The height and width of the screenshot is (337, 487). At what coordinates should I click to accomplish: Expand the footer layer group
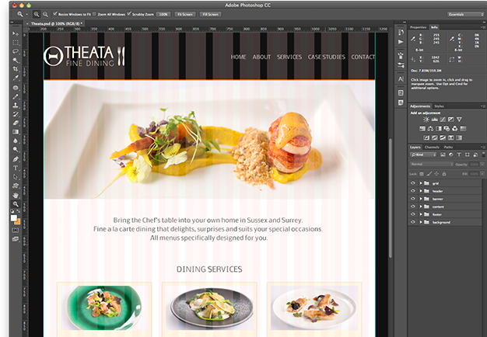[x=421, y=214]
